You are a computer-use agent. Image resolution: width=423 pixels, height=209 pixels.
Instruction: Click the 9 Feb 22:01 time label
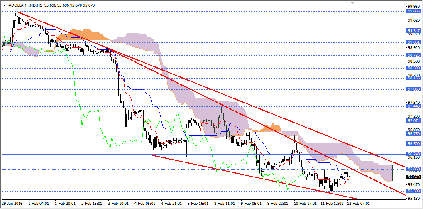pos(277,204)
